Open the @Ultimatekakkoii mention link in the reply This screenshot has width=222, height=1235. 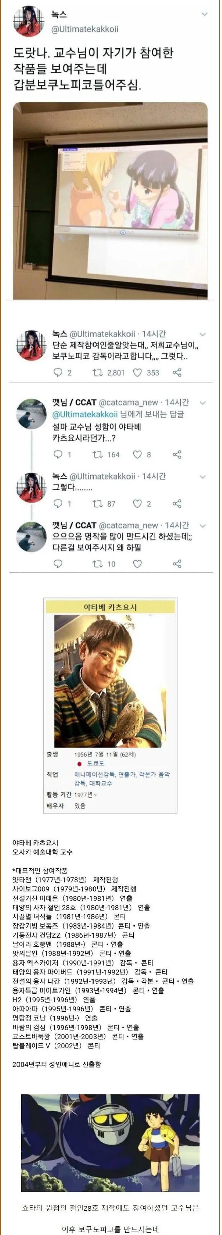(85, 414)
